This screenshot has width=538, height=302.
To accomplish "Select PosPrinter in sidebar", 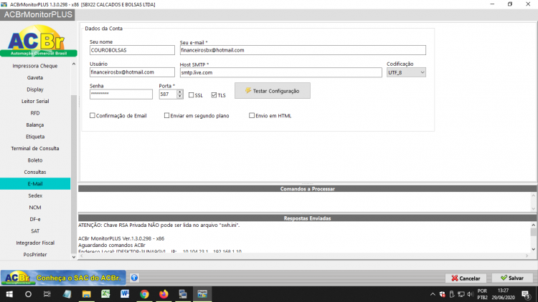I will 35,255.
